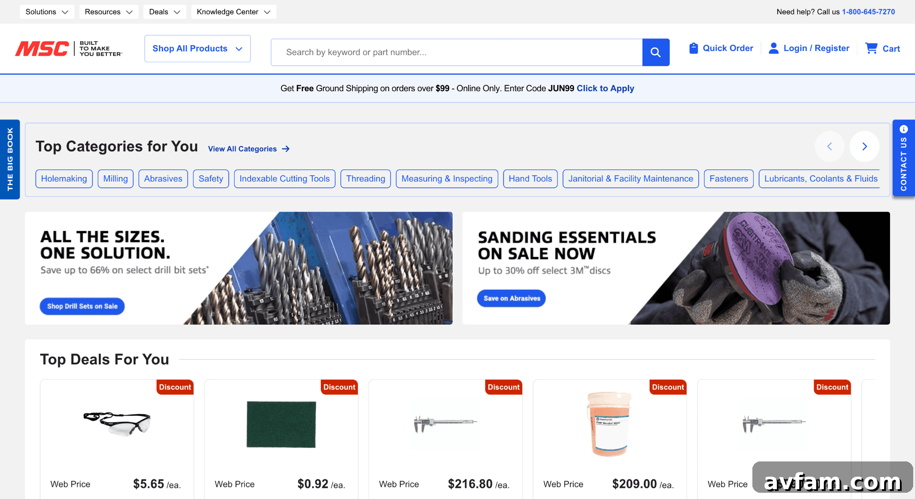Image resolution: width=915 pixels, height=499 pixels.
Task: Choose Indexable Cutting Tools category
Action: 285,179
